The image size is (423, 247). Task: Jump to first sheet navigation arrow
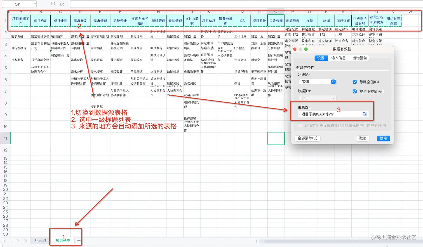pyautogui.click(x=4, y=241)
